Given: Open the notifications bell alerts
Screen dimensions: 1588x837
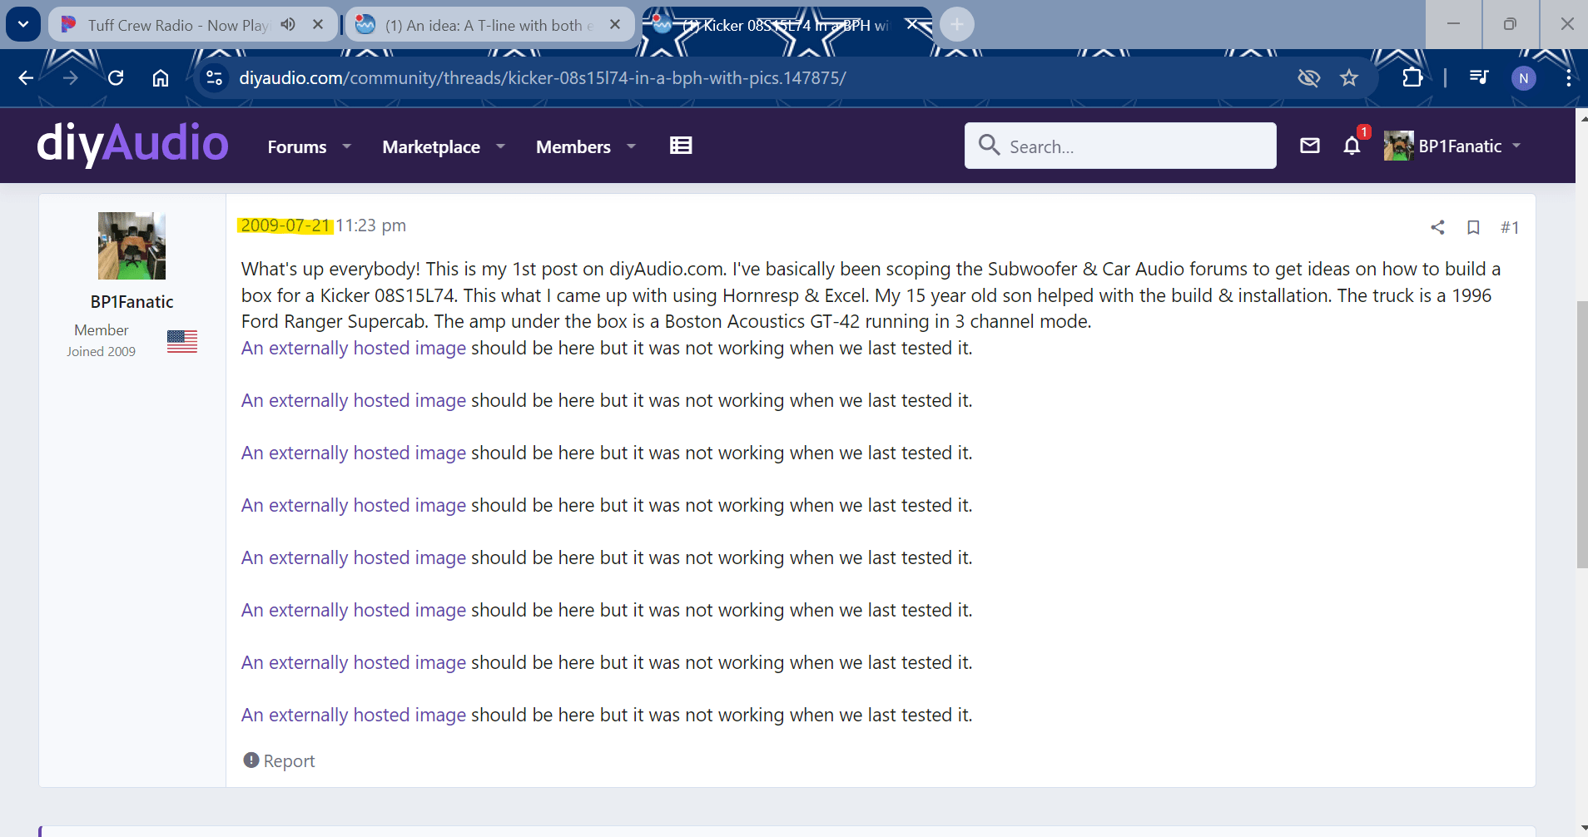Looking at the screenshot, I should 1352,146.
